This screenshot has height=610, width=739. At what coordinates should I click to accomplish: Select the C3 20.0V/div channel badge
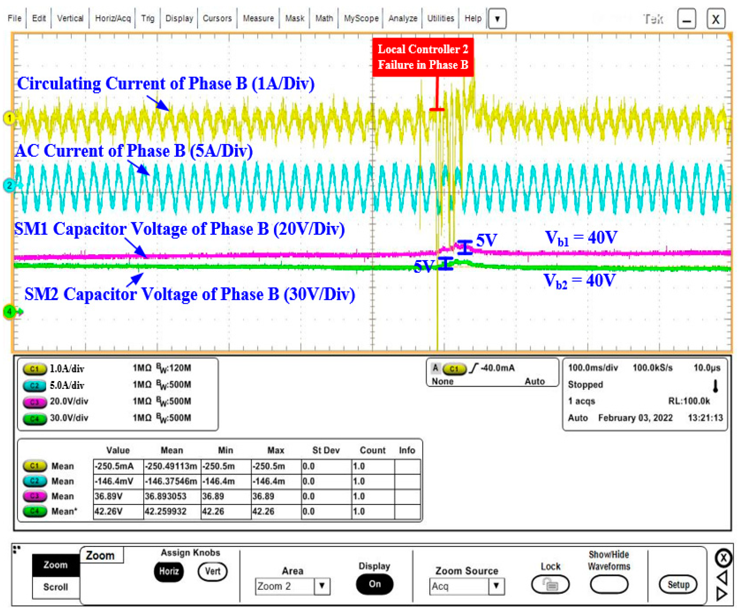coord(35,402)
